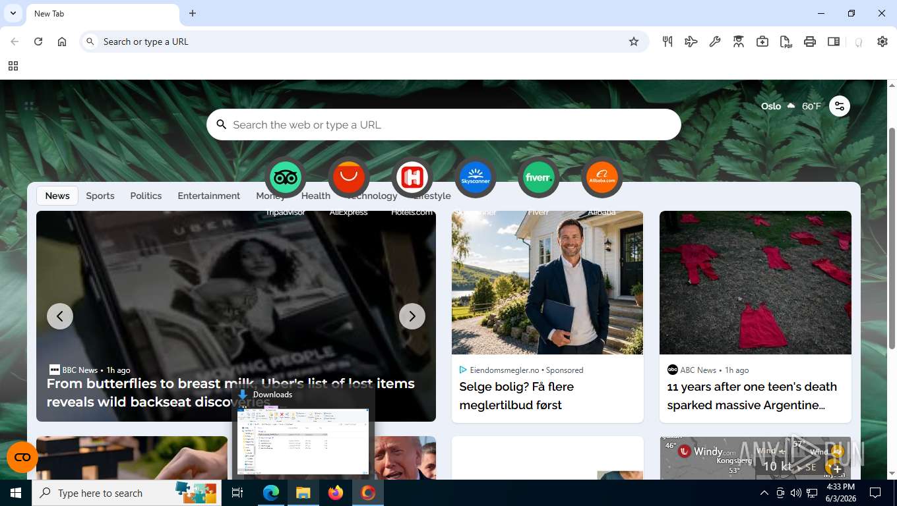Click the printer icon in the toolbar
Screen dimensions: 897x506
pyautogui.click(x=810, y=42)
